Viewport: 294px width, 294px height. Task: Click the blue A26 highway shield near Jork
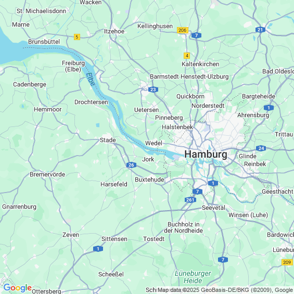[131, 165]
